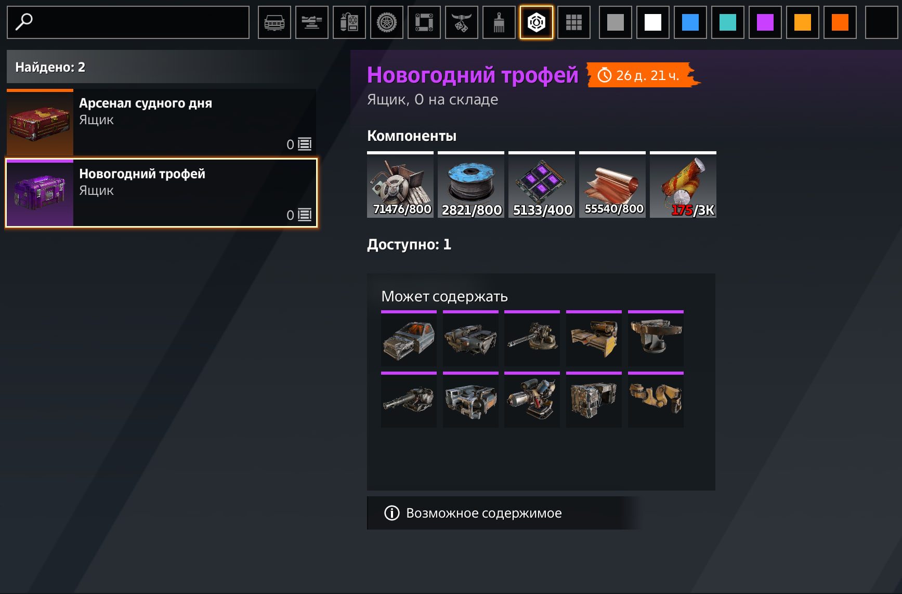The height and width of the screenshot is (594, 902).
Task: Toggle the teal rarity filter swatch
Action: pos(728,22)
